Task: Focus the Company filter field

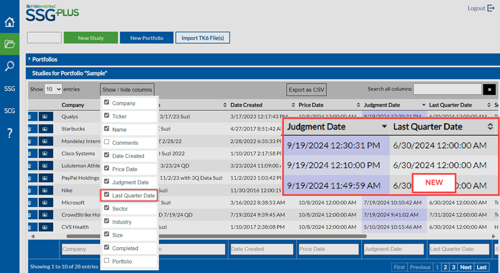Action: click(81, 249)
